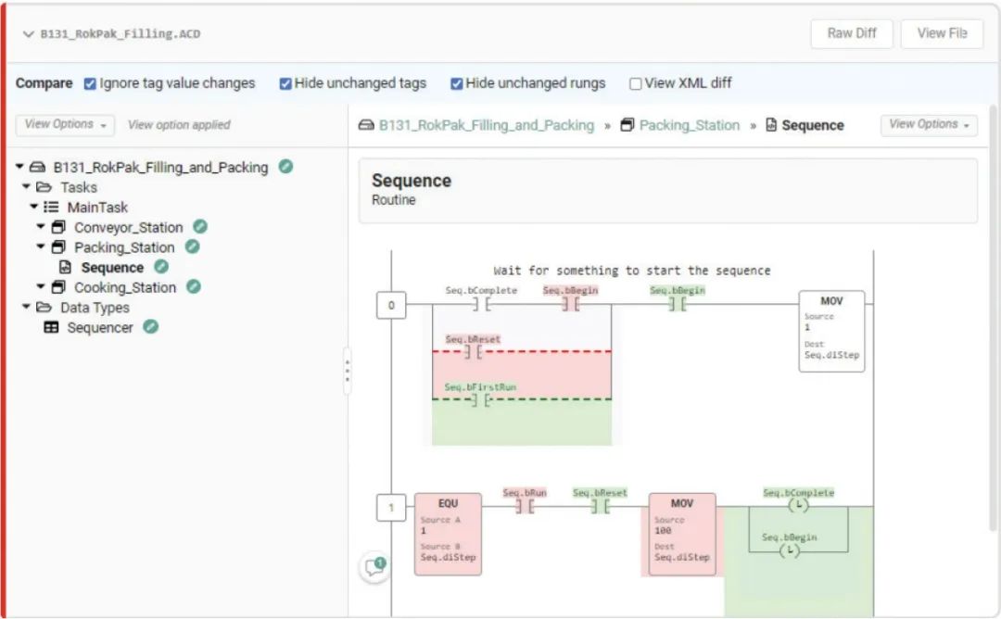Click the Sequence routine file icon in tree
Image resolution: width=1001 pixels, height=619 pixels.
click(66, 268)
